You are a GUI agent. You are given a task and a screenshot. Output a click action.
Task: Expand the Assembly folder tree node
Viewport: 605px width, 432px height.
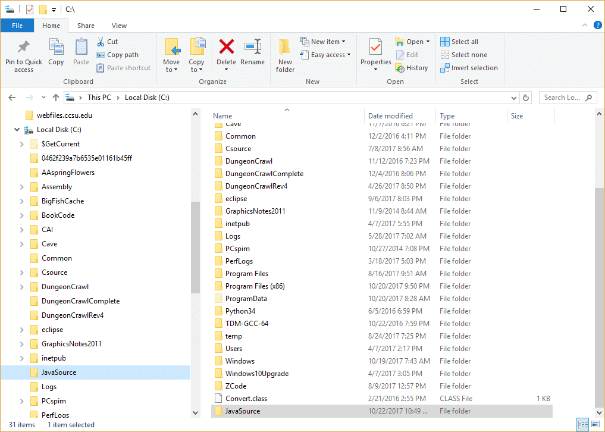pyautogui.click(x=22, y=187)
